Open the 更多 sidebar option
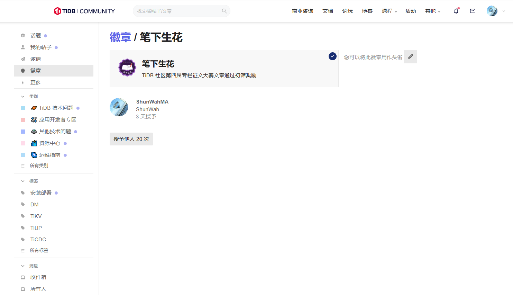 coord(35,82)
